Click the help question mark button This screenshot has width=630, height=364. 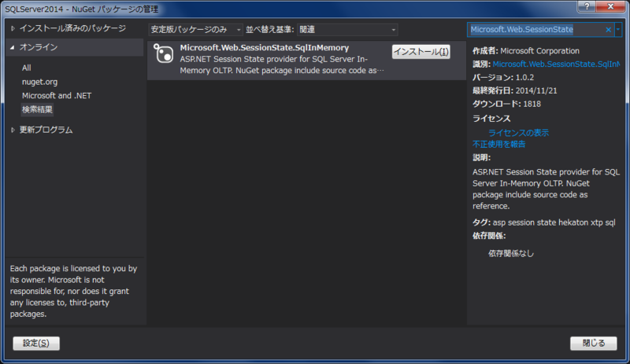click(x=587, y=6)
